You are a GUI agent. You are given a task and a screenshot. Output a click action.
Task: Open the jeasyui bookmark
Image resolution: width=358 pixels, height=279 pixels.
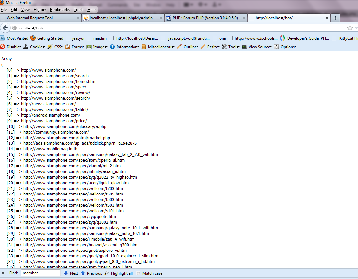(75, 38)
